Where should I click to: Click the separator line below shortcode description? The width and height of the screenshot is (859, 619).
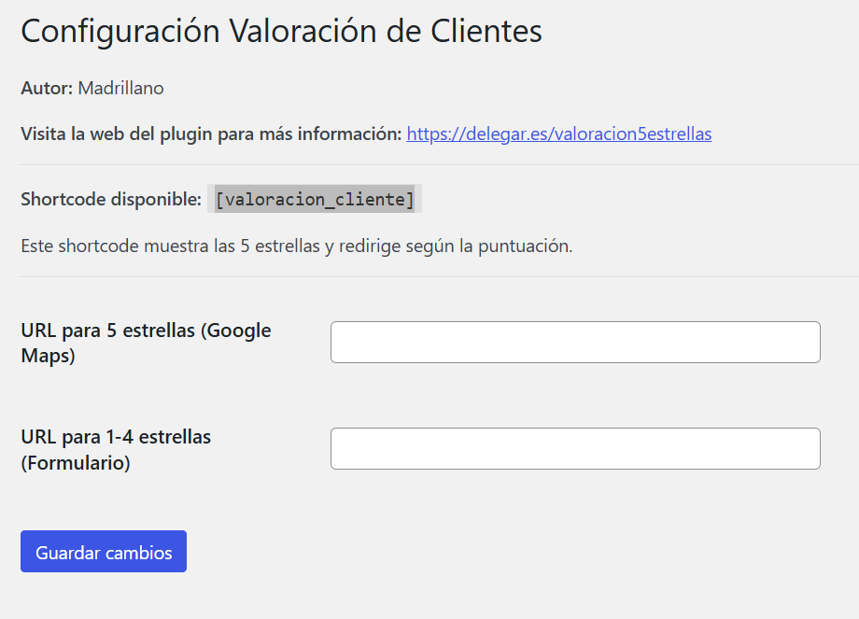pos(429,276)
